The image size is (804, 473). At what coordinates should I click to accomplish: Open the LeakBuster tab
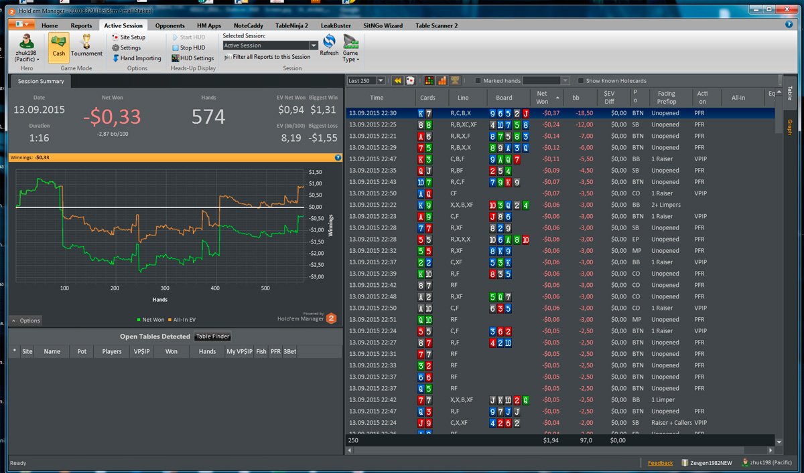pyautogui.click(x=336, y=25)
